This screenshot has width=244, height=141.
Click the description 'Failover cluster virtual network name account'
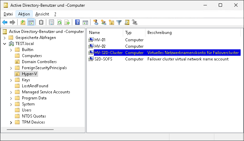click(188, 59)
